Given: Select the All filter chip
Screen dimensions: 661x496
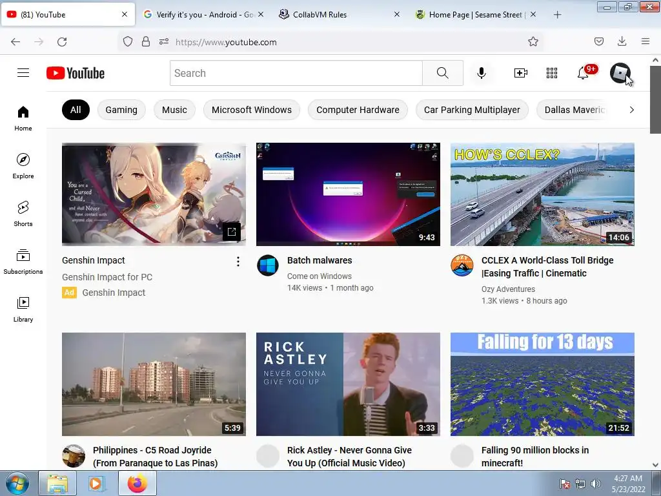Looking at the screenshot, I should (76, 110).
